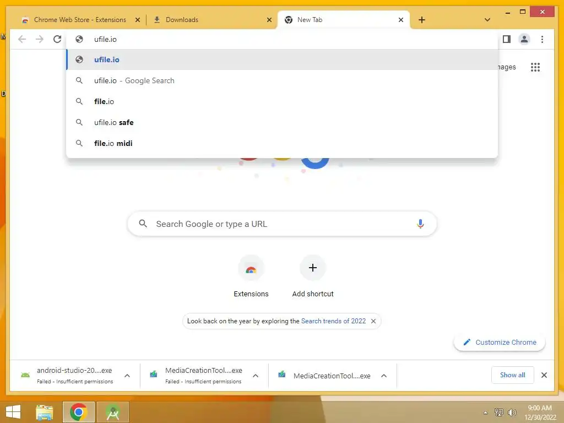Choose the 'file.io midi' suggestion
Image resolution: width=564 pixels, height=423 pixels.
point(282,143)
